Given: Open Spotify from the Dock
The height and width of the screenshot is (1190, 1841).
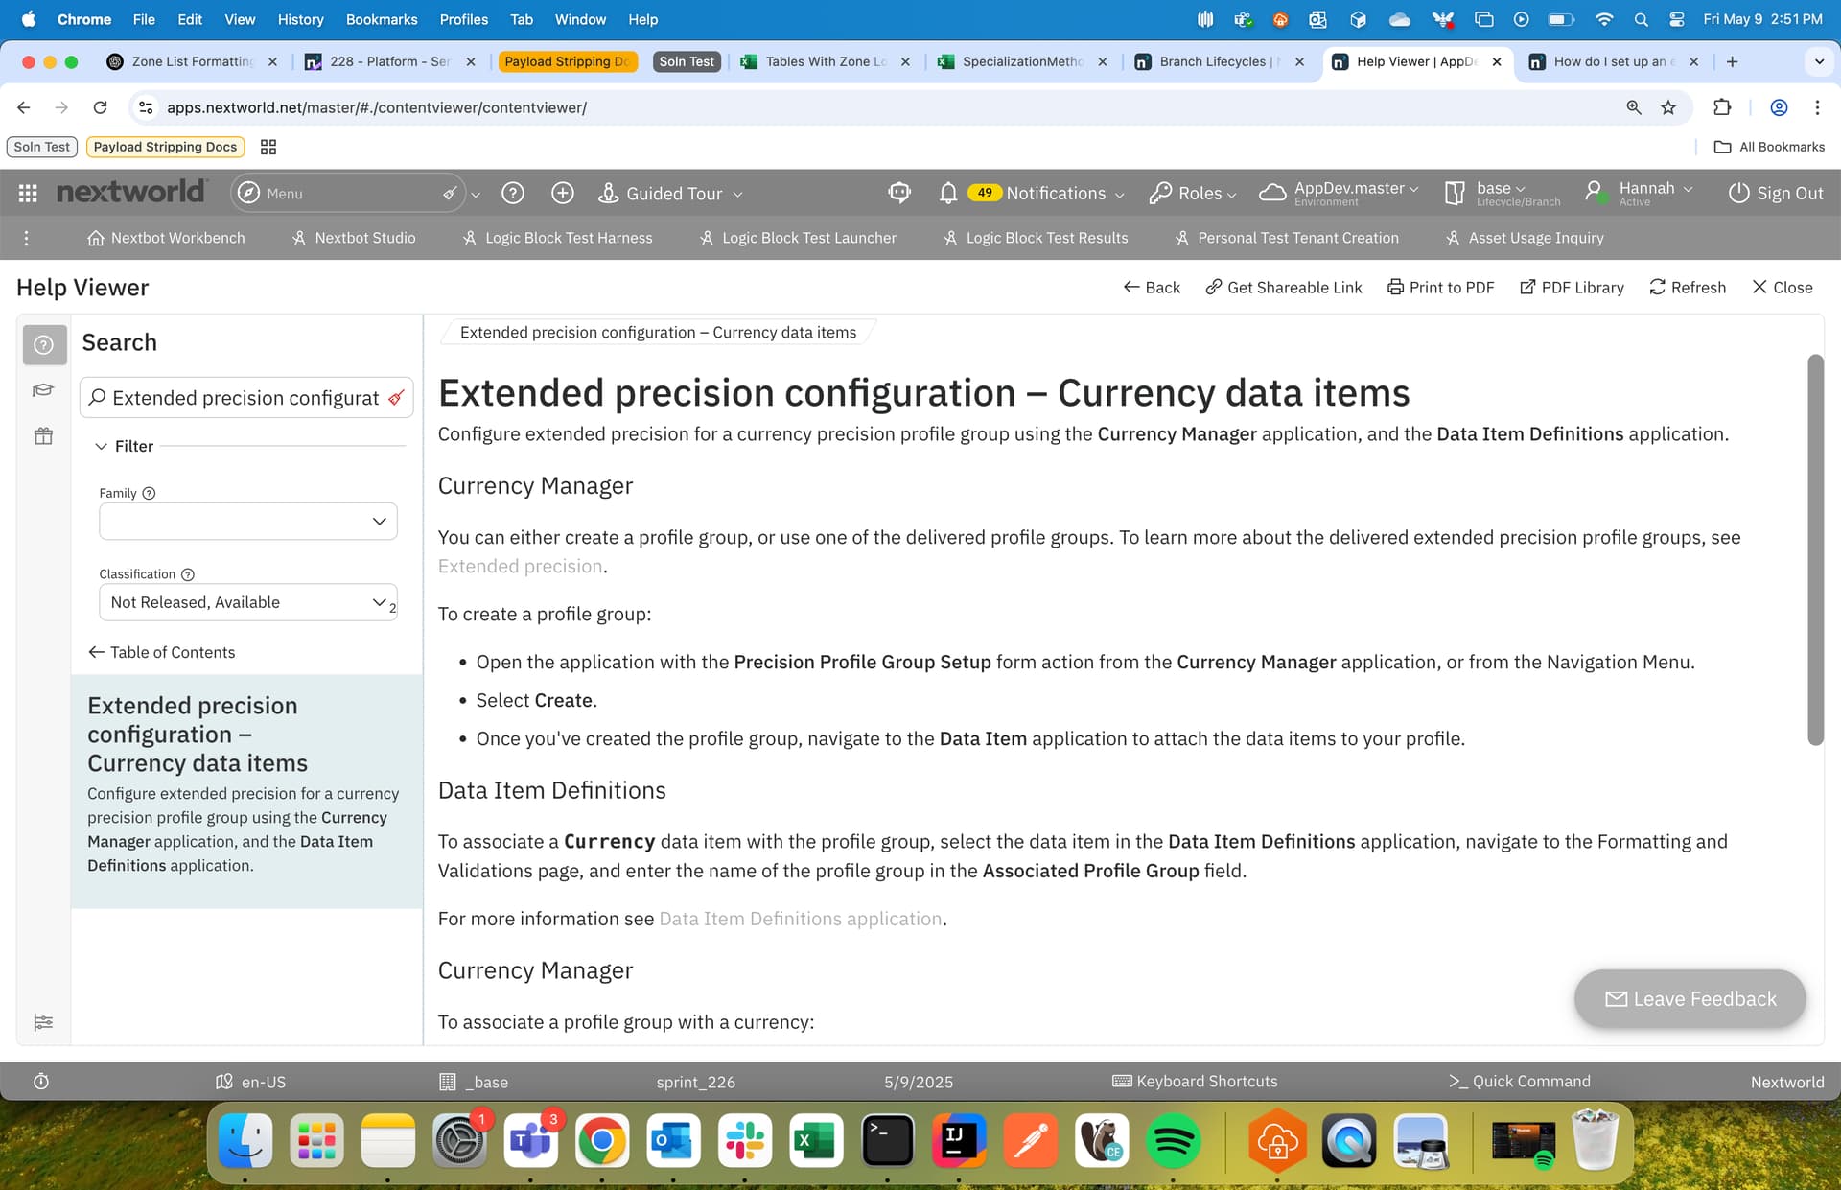Looking at the screenshot, I should pyautogui.click(x=1173, y=1141).
